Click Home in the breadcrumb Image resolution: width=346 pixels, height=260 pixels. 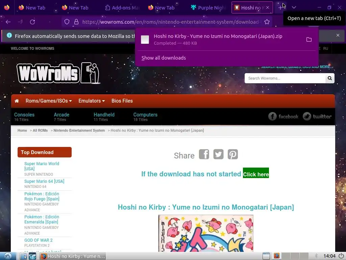pyautogui.click(x=22, y=130)
